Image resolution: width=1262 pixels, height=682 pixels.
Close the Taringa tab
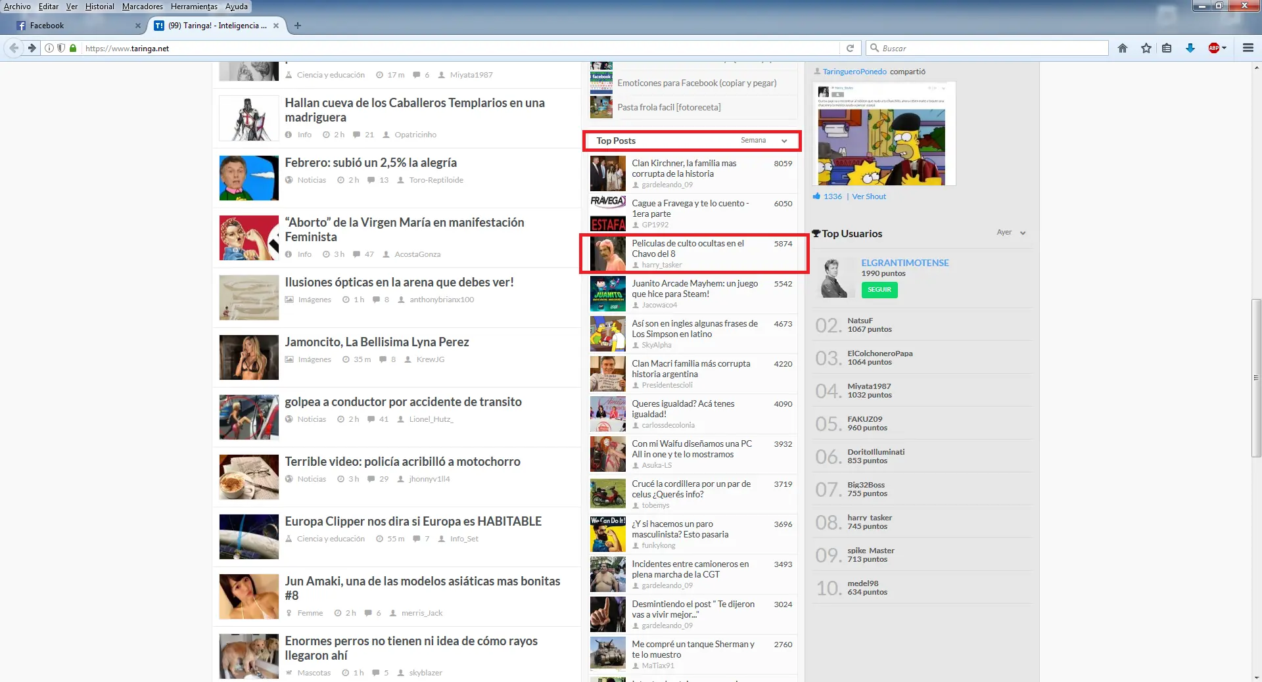click(276, 26)
